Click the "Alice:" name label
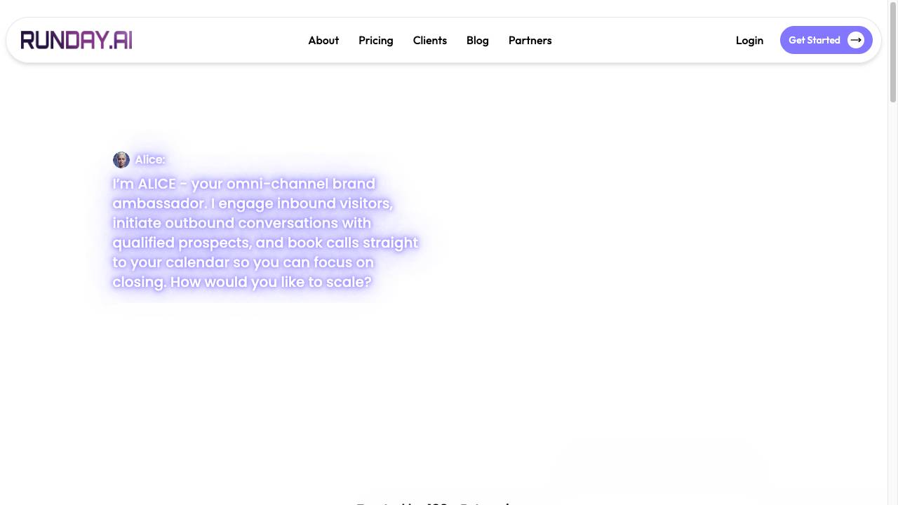Screen dimensions: 898x505 point(150,160)
